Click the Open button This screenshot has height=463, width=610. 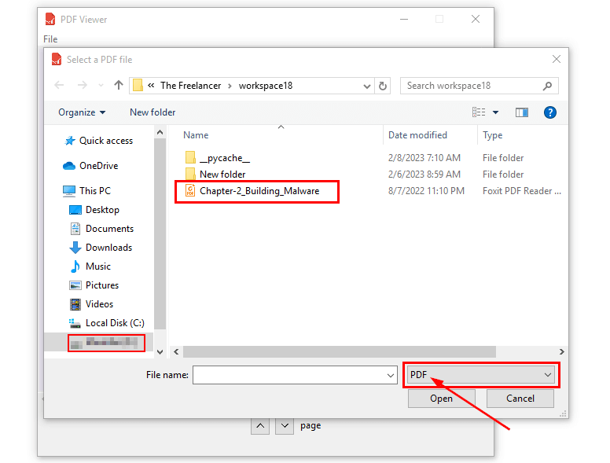point(441,399)
